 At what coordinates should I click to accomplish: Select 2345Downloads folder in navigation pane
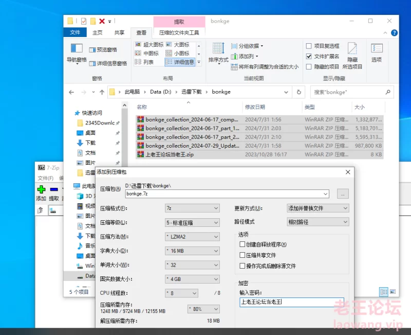click(x=100, y=123)
